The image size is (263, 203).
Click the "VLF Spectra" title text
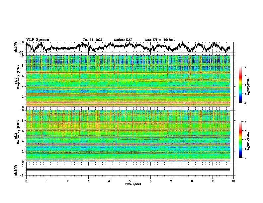pyautogui.click(x=38, y=40)
